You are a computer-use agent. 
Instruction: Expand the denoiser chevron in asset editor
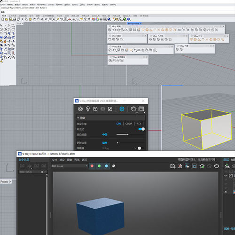coord(135,148)
